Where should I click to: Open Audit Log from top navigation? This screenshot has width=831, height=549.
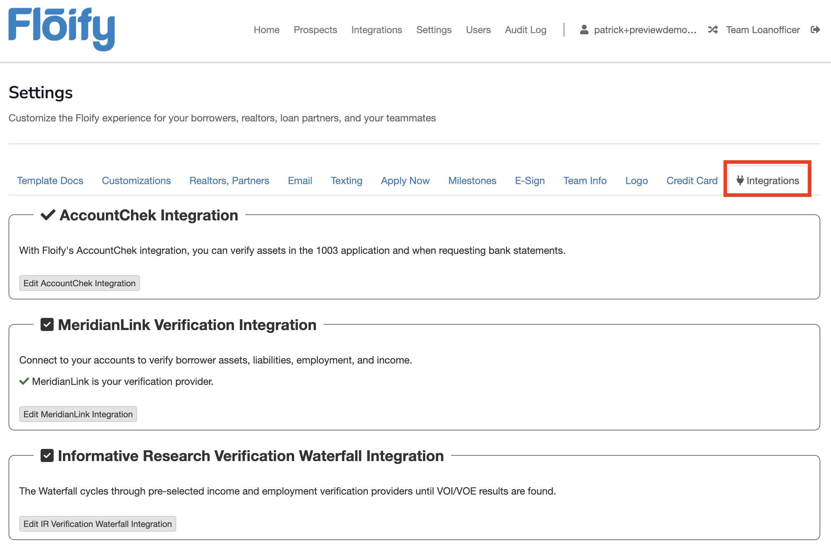click(525, 30)
